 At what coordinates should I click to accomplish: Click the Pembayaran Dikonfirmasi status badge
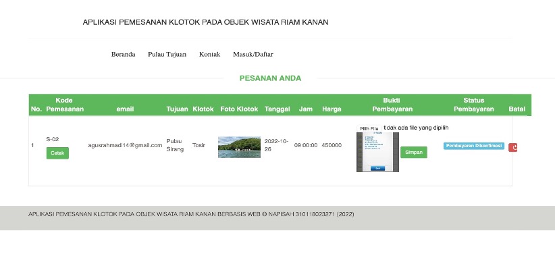pos(473,146)
